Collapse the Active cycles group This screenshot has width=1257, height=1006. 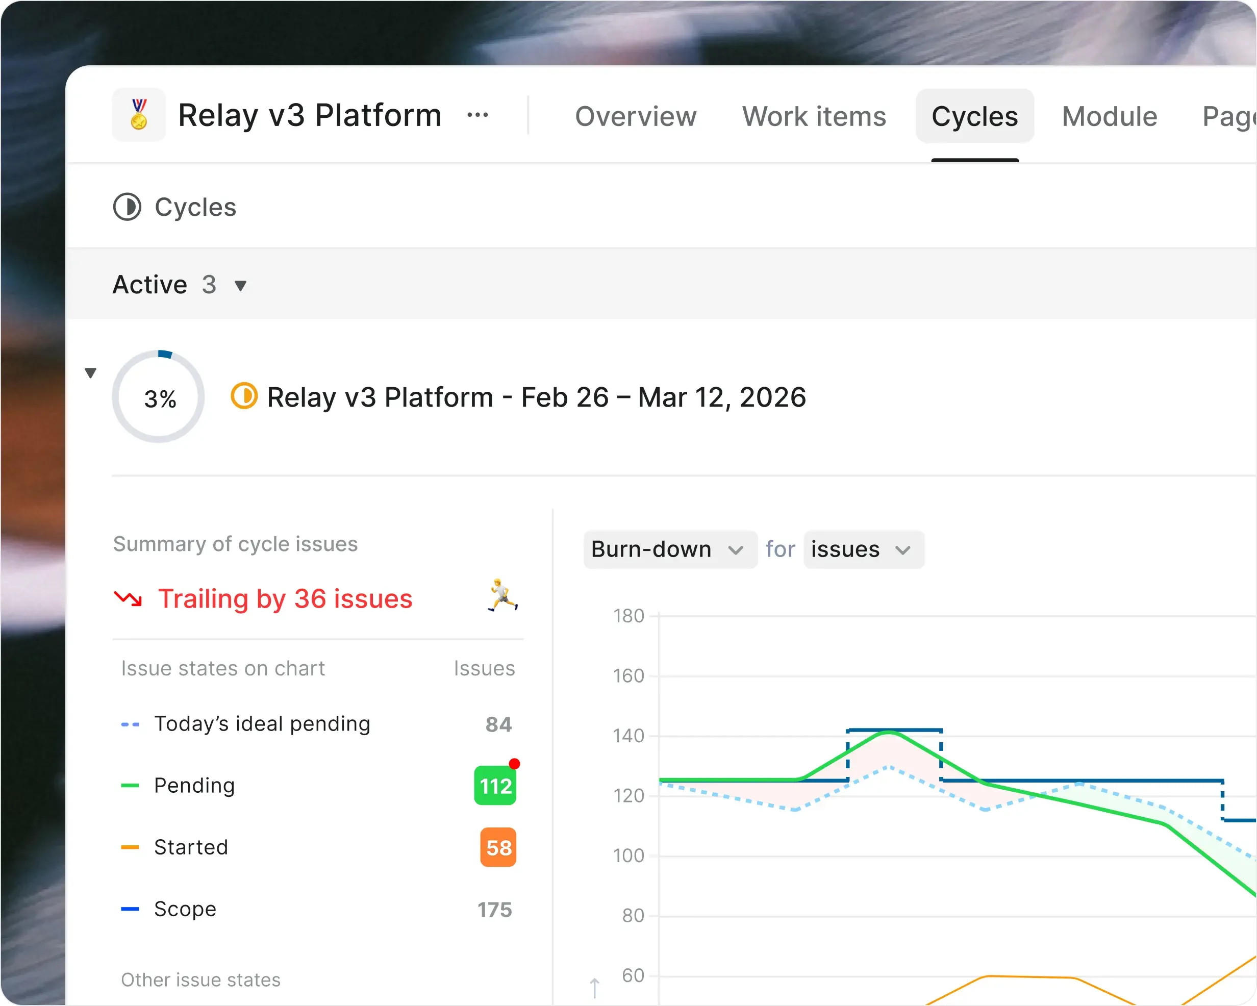pos(240,286)
